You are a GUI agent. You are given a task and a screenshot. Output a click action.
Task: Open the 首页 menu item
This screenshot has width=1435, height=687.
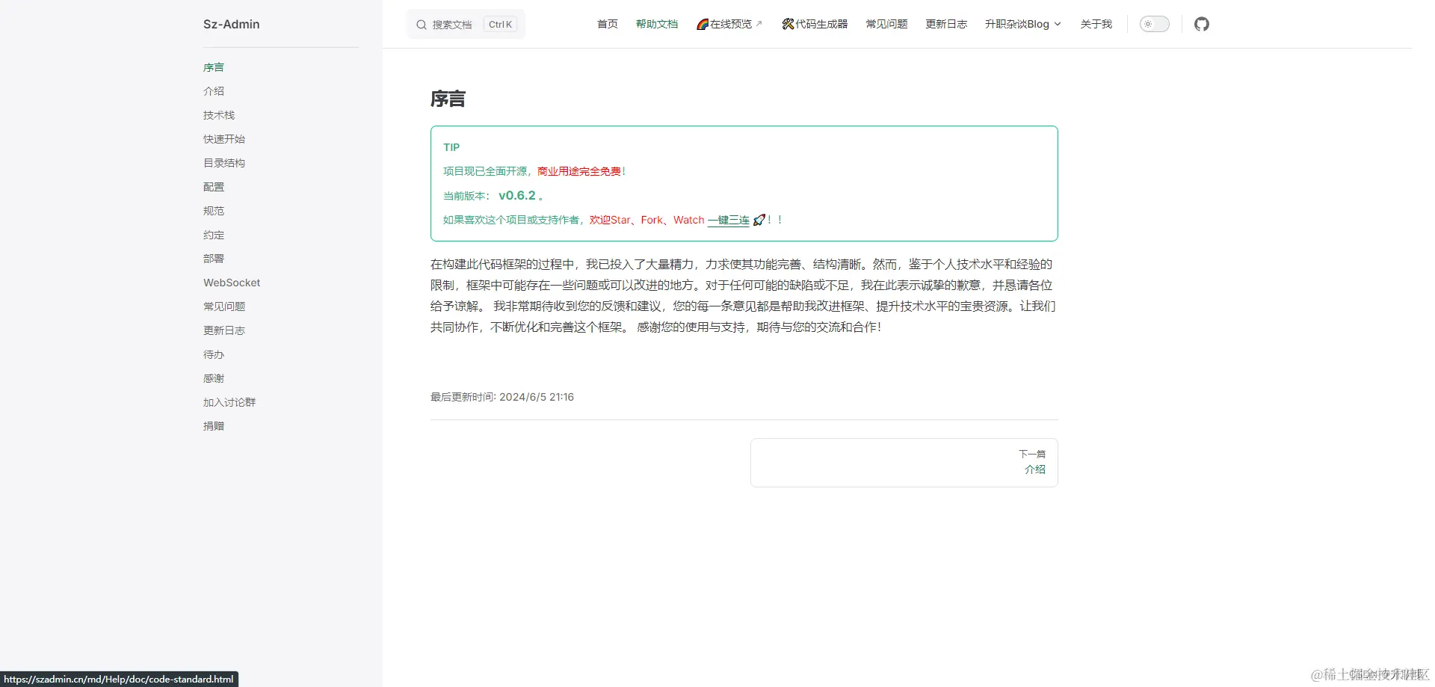[x=607, y=24]
